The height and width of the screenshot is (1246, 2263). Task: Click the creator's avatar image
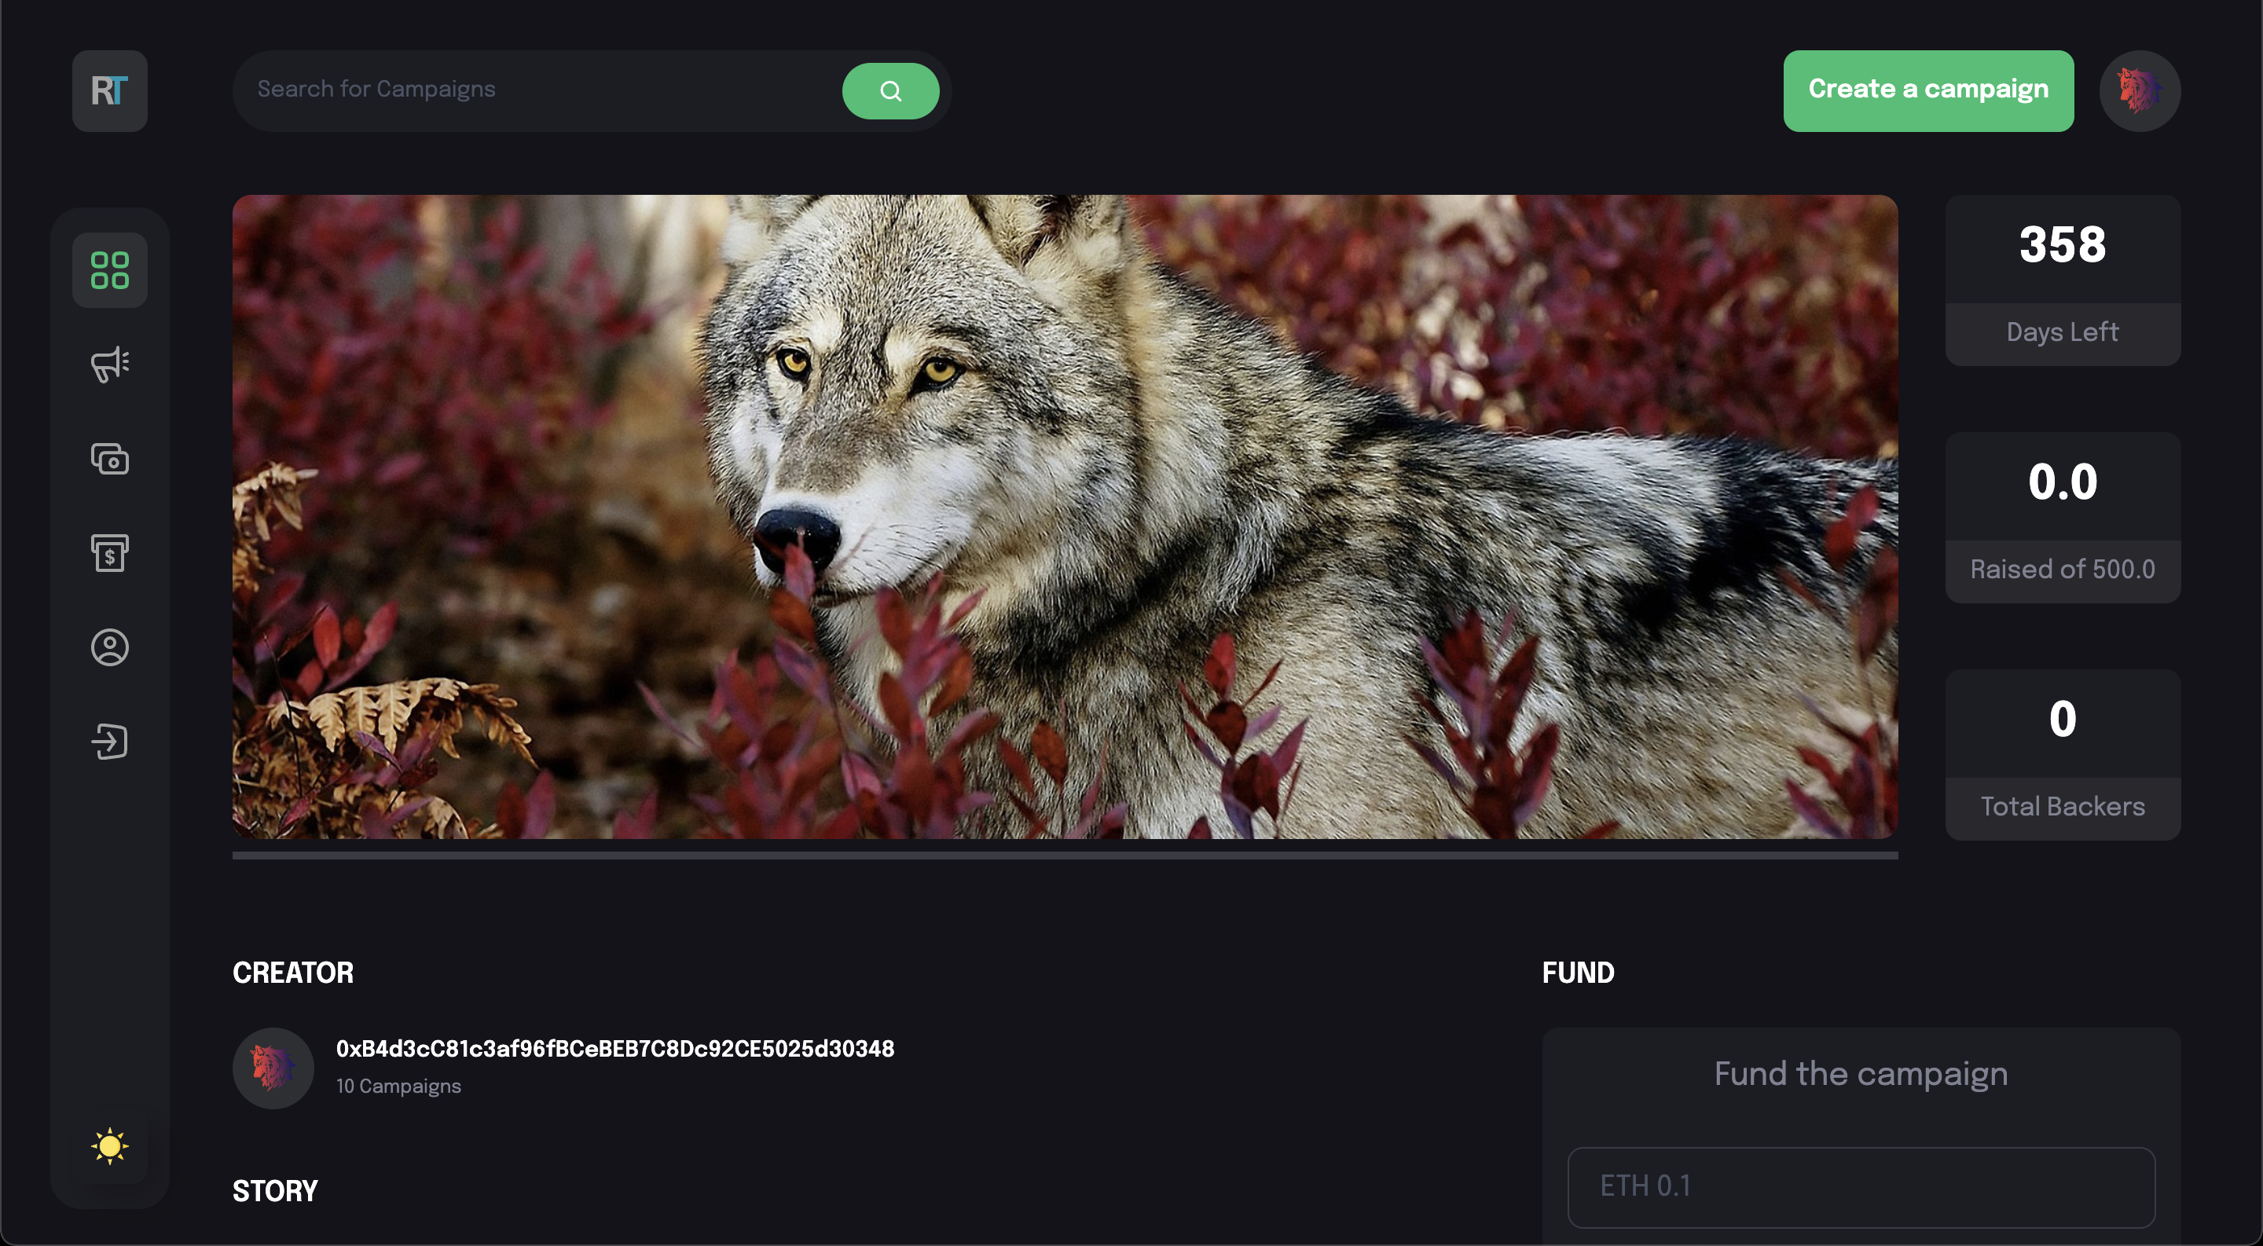[x=273, y=1068]
